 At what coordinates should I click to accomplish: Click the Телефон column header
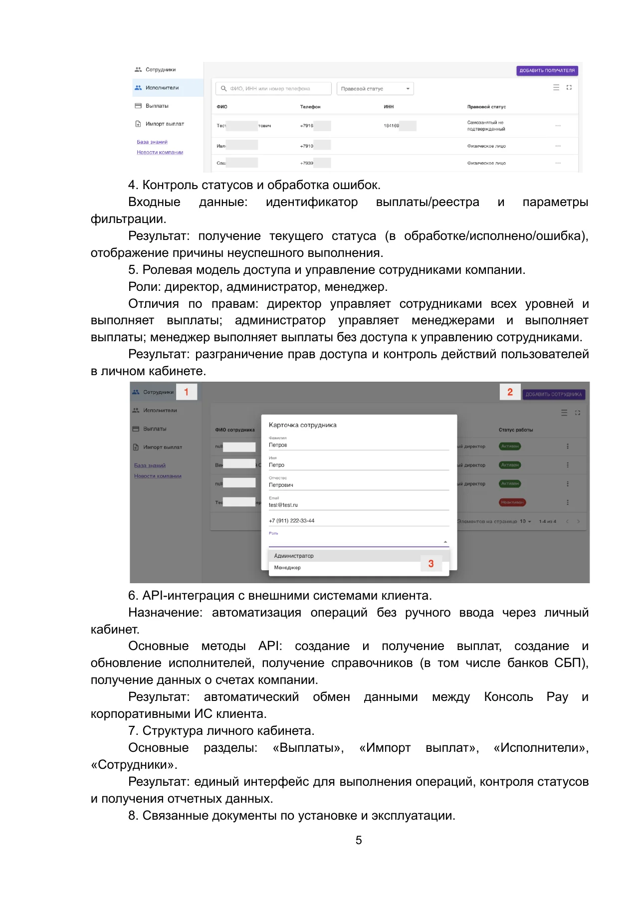pos(310,107)
